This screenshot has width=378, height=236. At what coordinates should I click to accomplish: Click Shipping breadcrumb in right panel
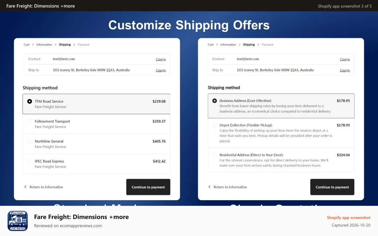(x=249, y=45)
